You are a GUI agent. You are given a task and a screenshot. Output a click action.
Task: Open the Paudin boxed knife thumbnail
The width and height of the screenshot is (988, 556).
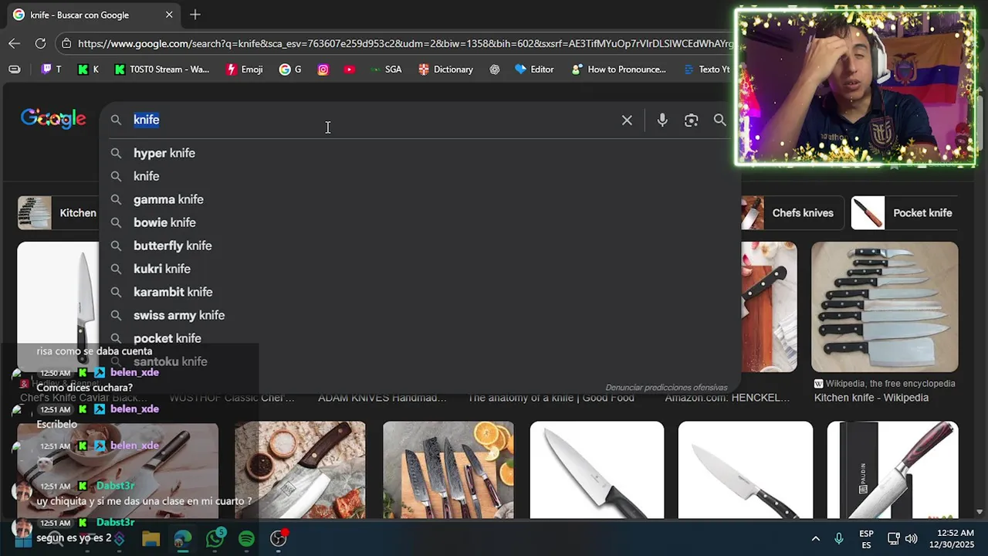(x=892, y=470)
